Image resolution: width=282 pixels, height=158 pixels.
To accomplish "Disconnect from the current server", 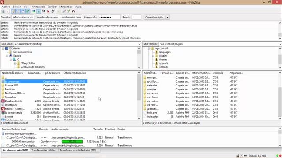I will [48, 11].
